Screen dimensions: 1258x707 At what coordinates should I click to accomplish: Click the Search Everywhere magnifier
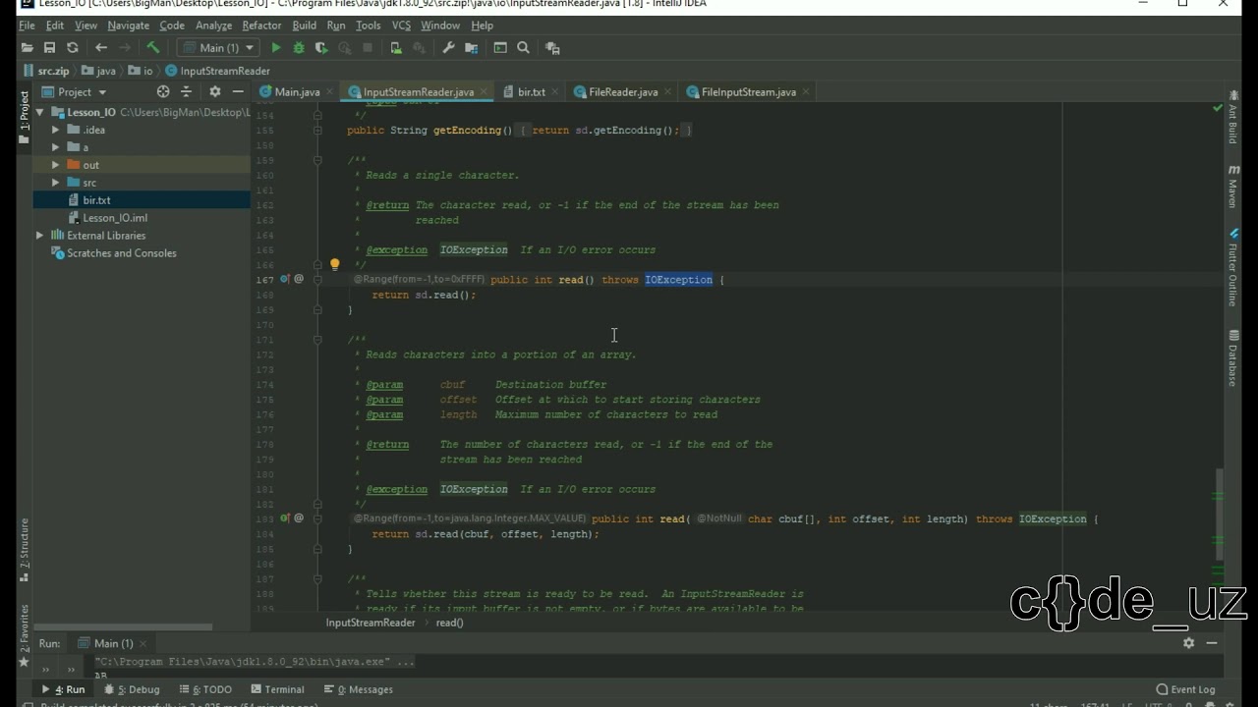(524, 48)
